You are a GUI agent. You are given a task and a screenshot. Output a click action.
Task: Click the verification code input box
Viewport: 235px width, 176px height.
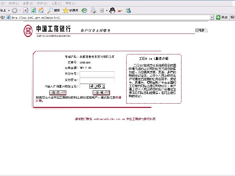(x=84, y=86)
